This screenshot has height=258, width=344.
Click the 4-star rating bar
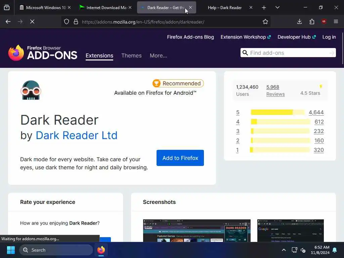pos(281,122)
